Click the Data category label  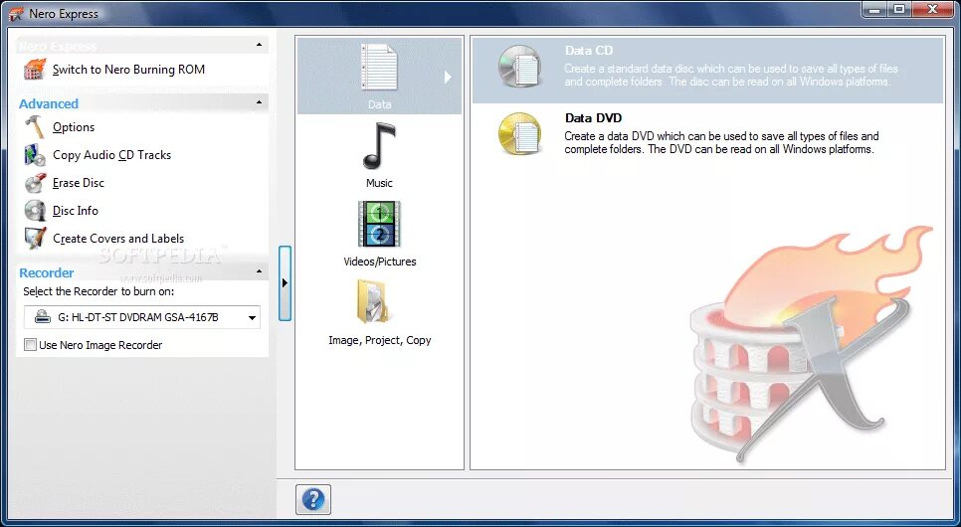[x=379, y=104]
